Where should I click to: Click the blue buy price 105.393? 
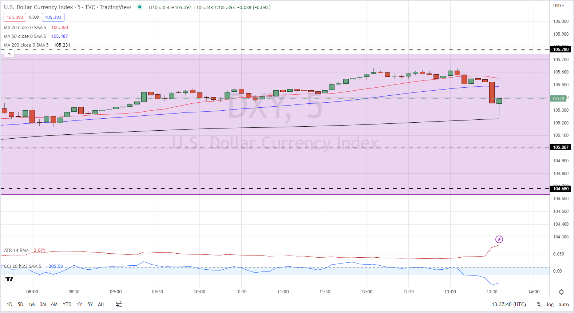[53, 17]
